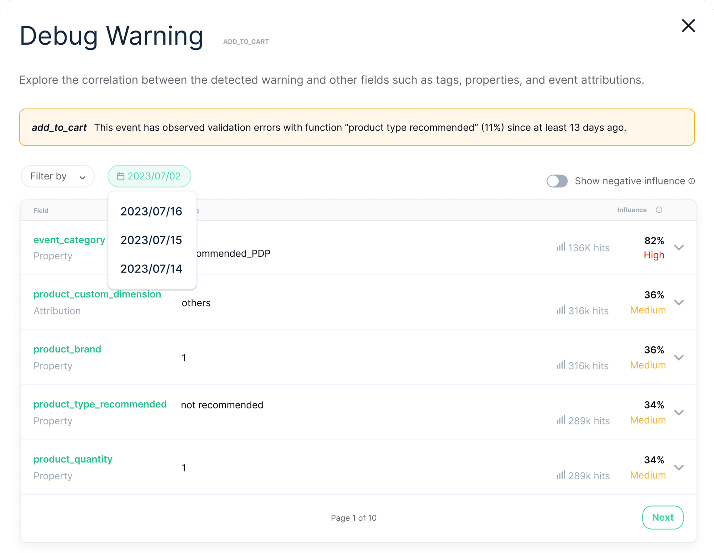
Task: Click info icon beside Influence header
Action: [659, 210]
